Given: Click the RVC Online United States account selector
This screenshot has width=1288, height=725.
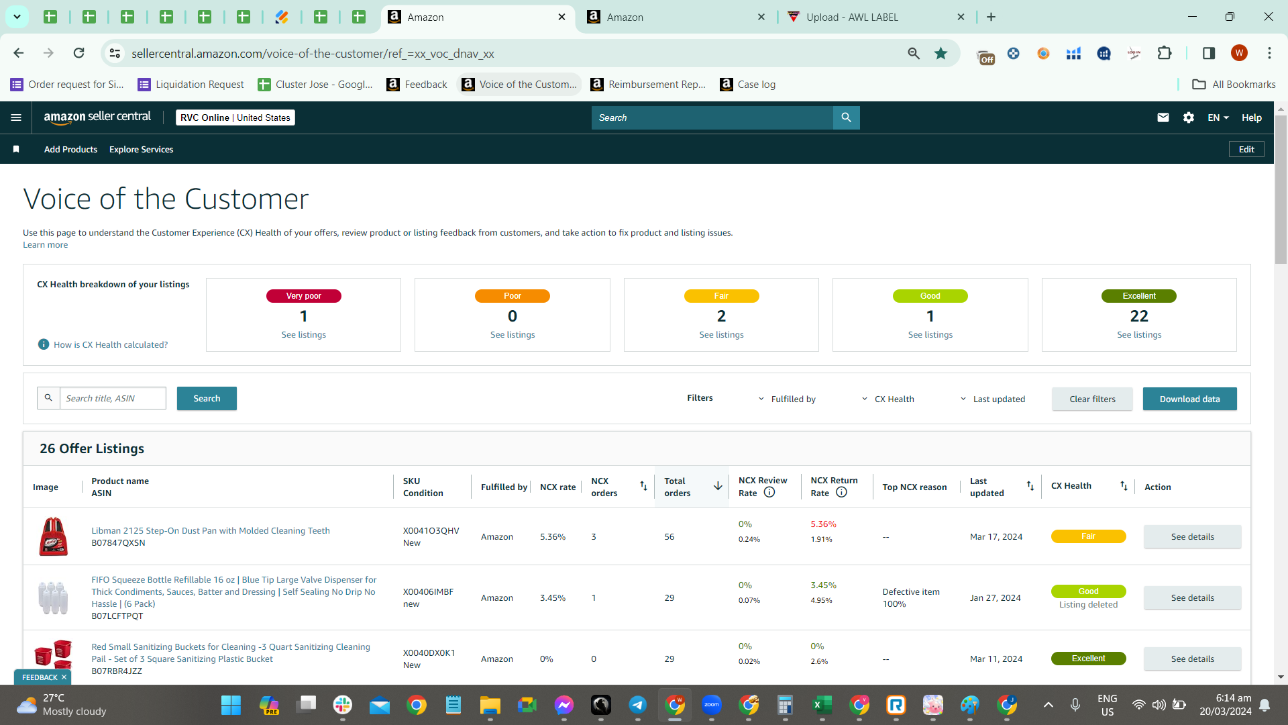Looking at the screenshot, I should [x=235, y=117].
